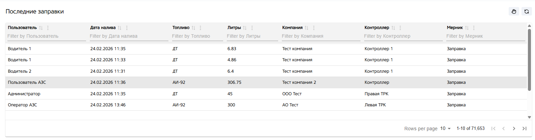Image resolution: width=535 pixels, height=140 pixels.
Task: Click the hand (pan) icon button
Action: coord(514,11)
